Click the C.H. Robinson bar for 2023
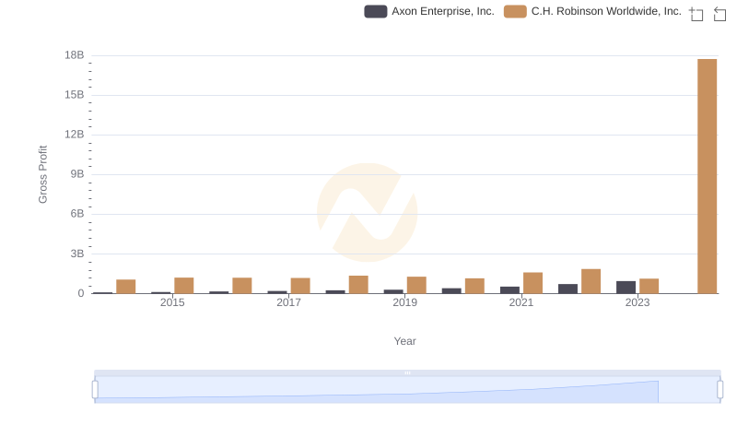737x425 pixels. click(x=649, y=286)
